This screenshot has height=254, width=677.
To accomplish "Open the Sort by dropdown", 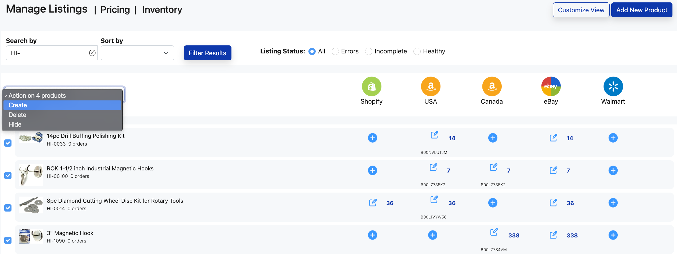I will 137,53.
